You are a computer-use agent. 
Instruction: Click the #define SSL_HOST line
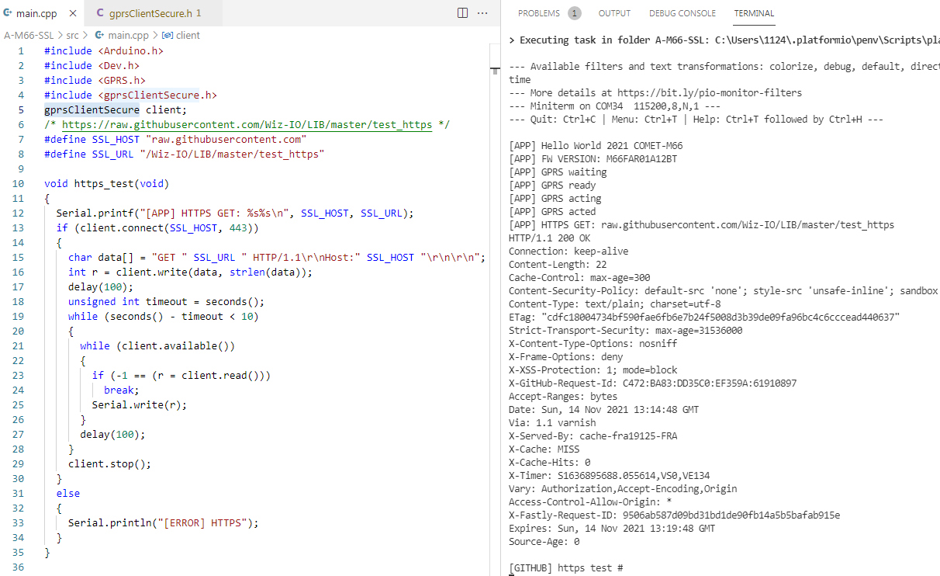[x=175, y=139]
